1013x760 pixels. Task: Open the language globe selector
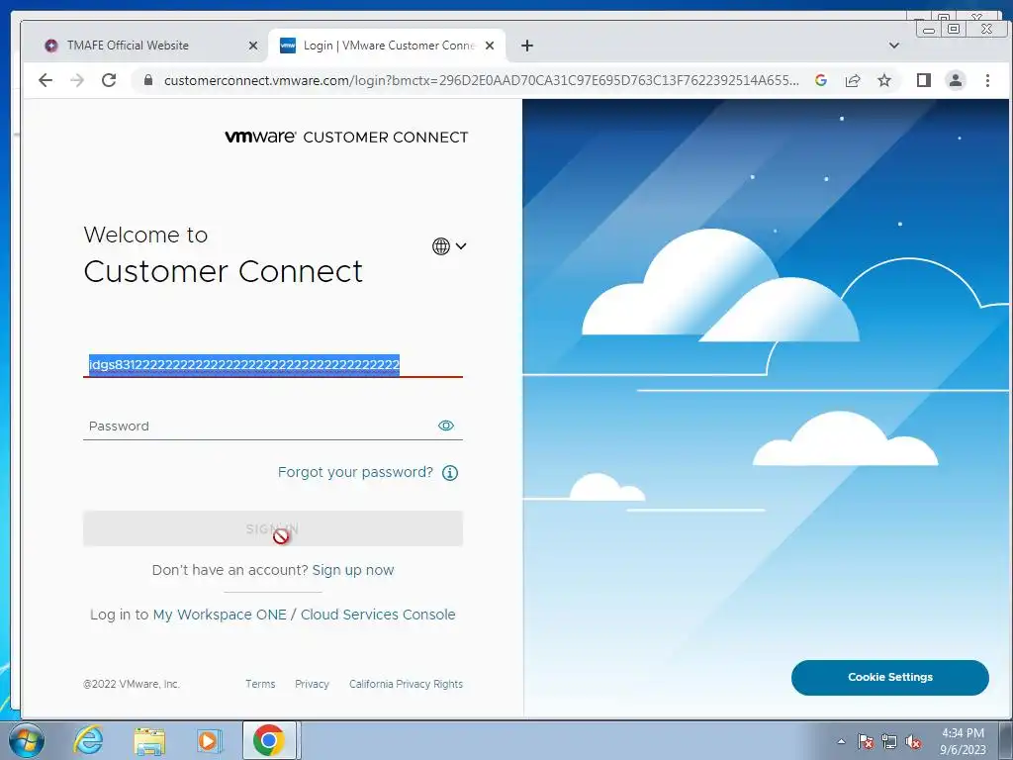(x=449, y=246)
